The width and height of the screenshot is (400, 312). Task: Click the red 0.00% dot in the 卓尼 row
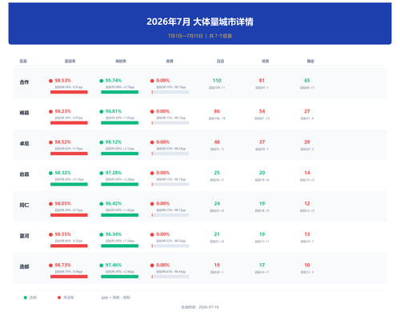click(x=152, y=142)
